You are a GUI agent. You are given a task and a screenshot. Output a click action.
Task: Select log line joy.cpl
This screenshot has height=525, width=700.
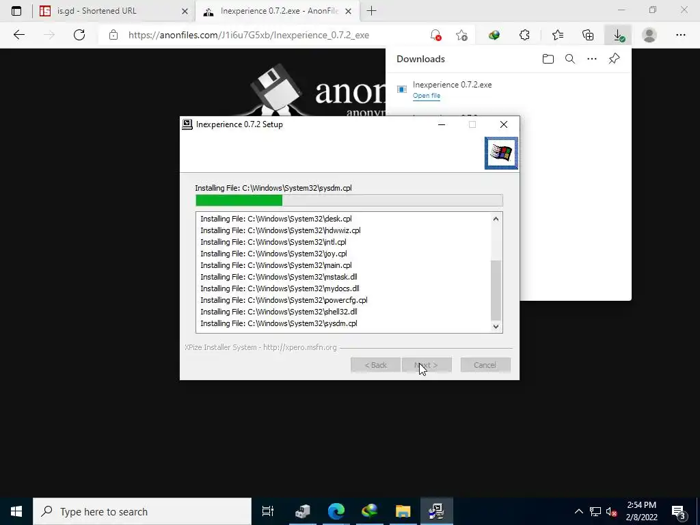pyautogui.click(x=273, y=254)
